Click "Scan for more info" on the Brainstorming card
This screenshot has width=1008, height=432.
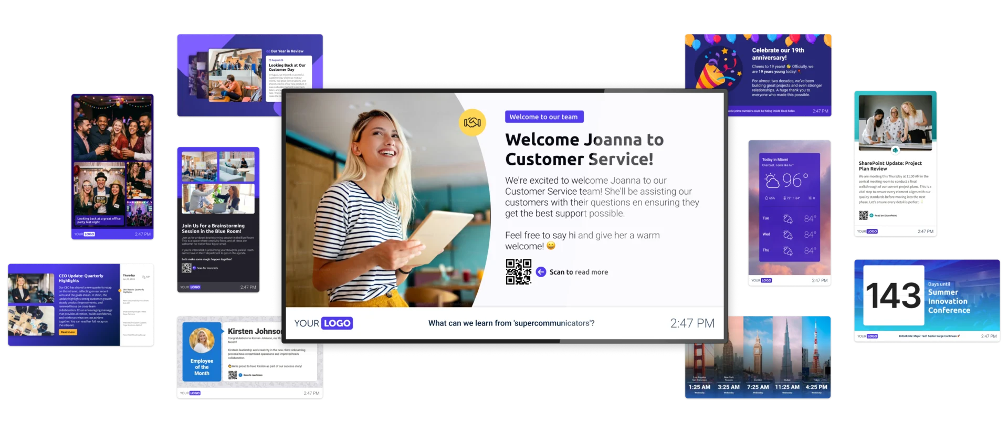207,268
